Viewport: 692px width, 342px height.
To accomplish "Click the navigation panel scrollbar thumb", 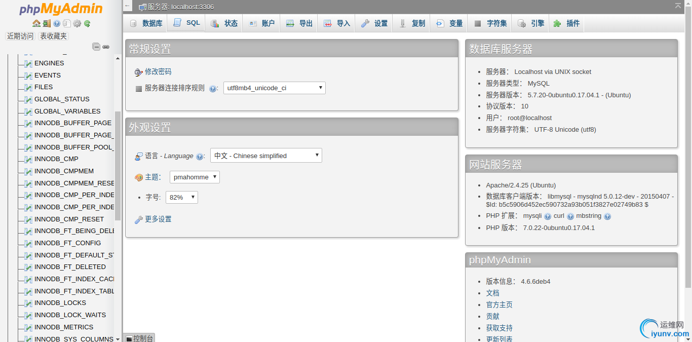I will pos(118,166).
